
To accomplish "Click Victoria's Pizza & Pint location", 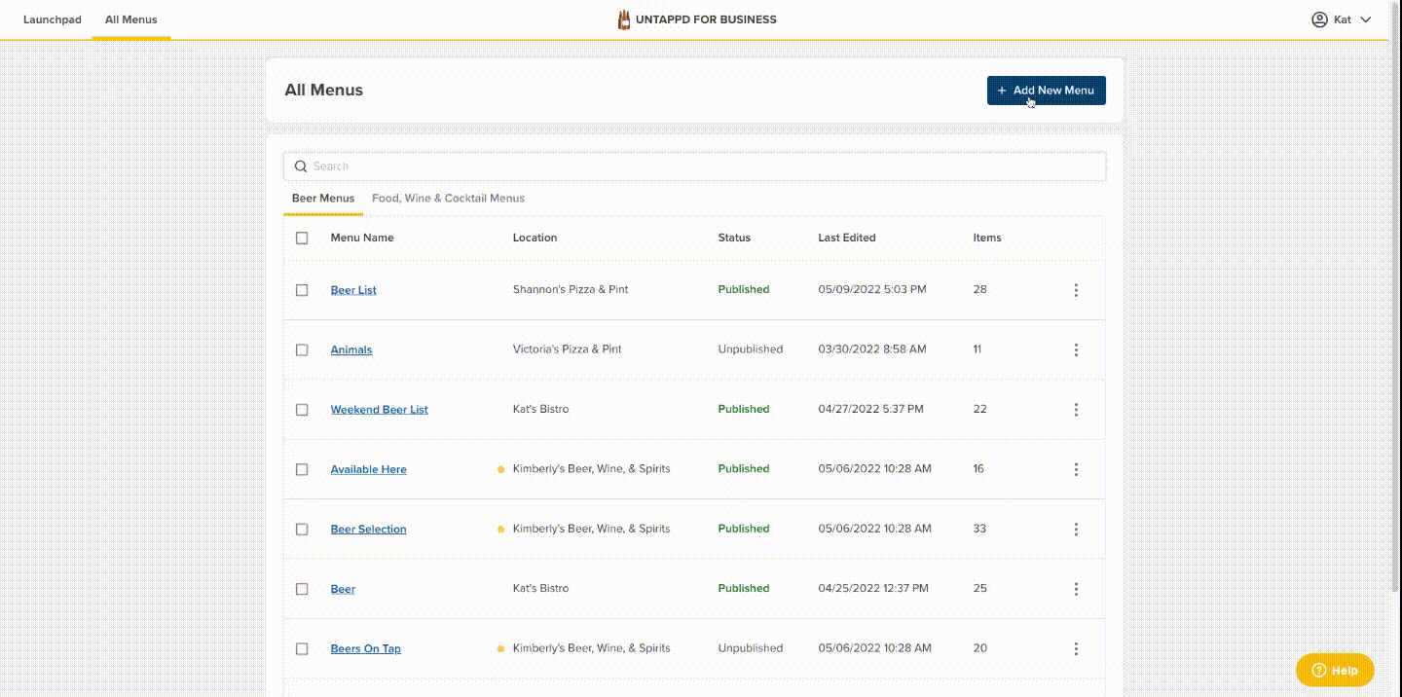I will pos(568,349).
